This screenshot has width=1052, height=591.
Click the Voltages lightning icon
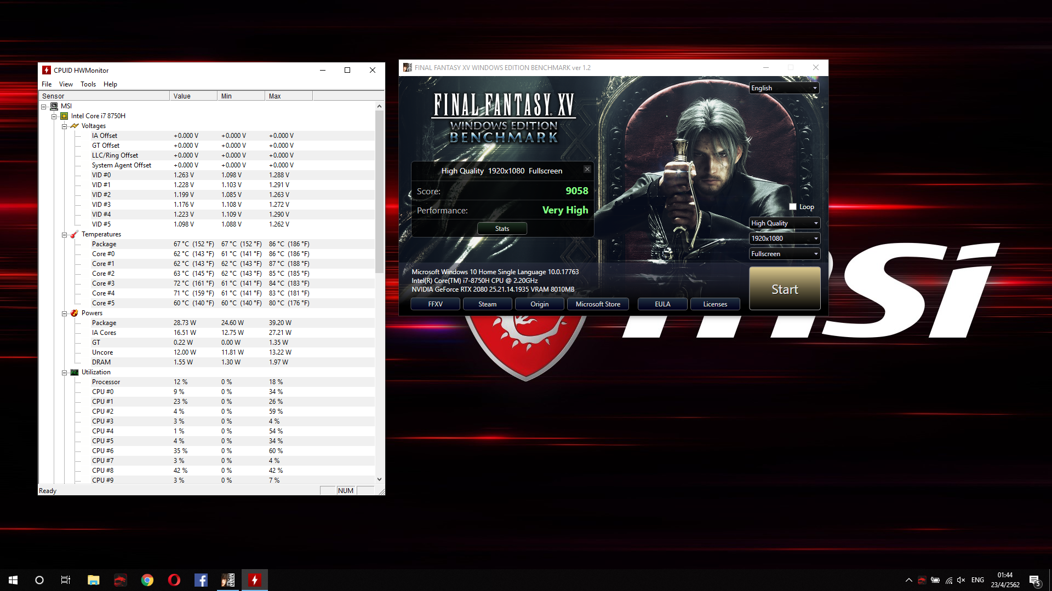[x=75, y=126]
